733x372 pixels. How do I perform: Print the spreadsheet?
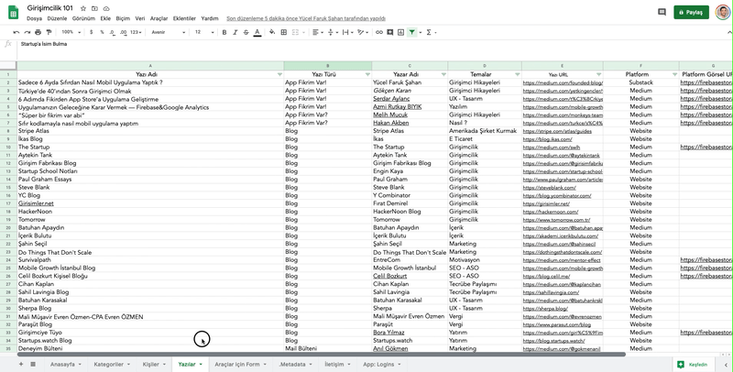click(x=38, y=32)
